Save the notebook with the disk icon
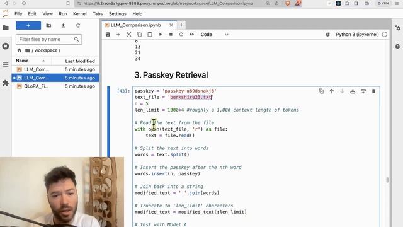This screenshot has height=227, width=403. click(x=108, y=35)
